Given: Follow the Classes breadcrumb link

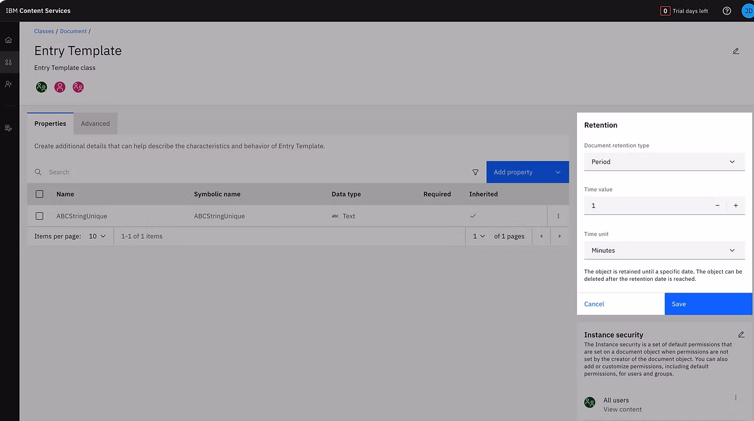Looking at the screenshot, I should pyautogui.click(x=44, y=31).
